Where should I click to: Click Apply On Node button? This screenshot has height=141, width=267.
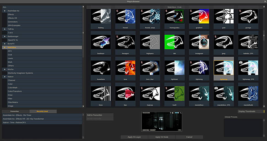pyautogui.click(x=162, y=137)
